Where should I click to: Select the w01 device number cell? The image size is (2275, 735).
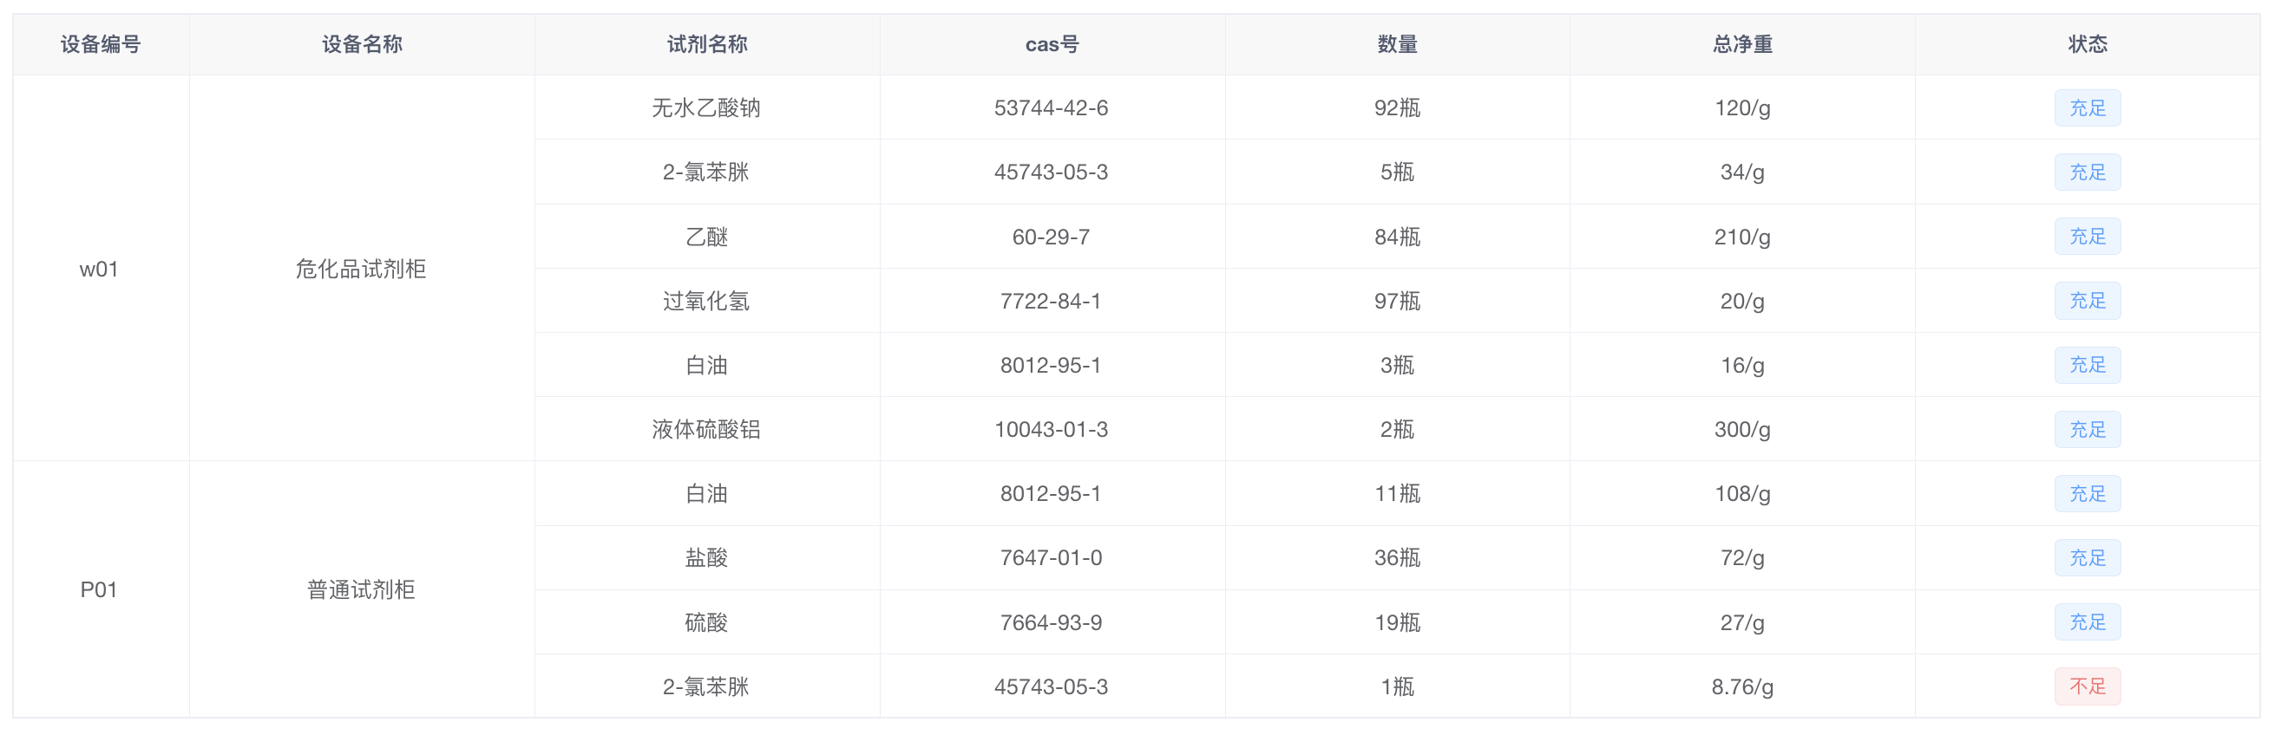pyautogui.click(x=99, y=269)
